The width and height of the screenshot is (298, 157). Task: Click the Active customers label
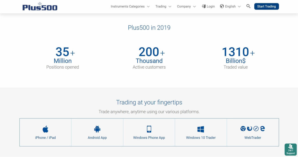[149, 67]
